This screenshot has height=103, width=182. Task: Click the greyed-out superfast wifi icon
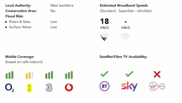125,37
